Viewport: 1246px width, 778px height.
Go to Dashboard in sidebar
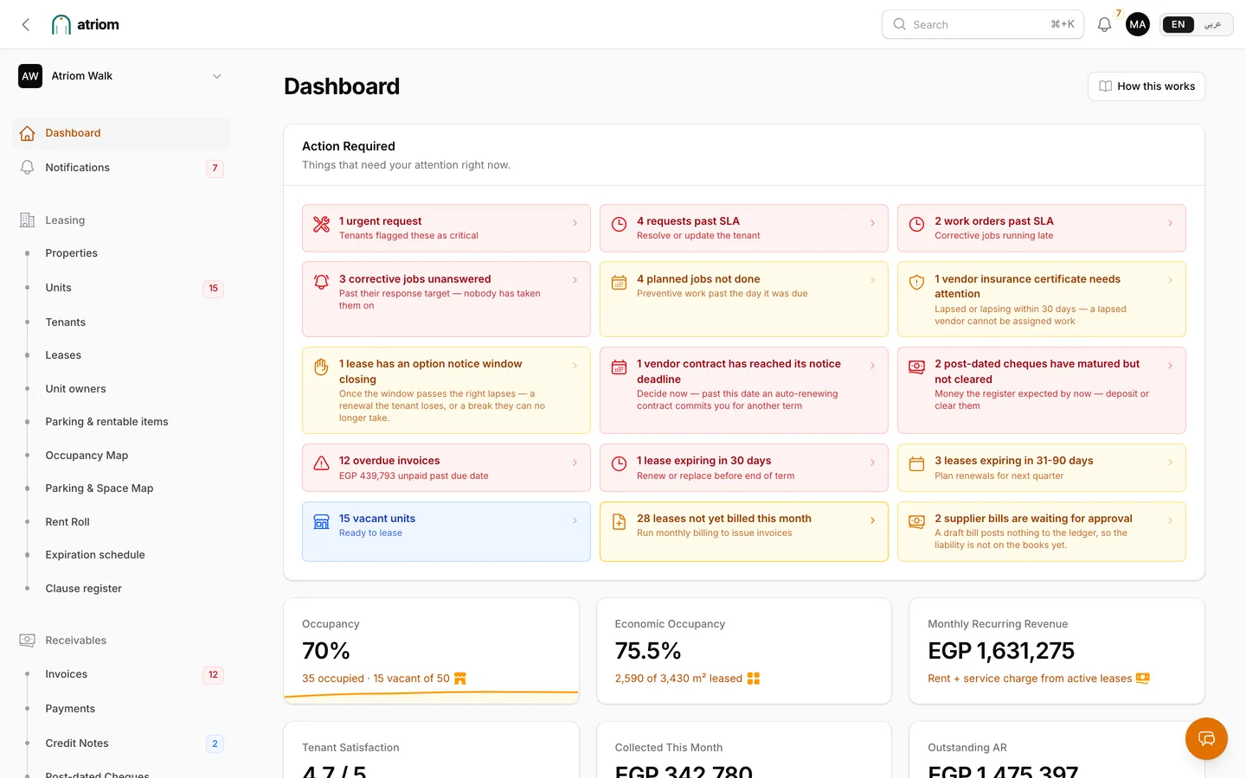[x=121, y=133]
